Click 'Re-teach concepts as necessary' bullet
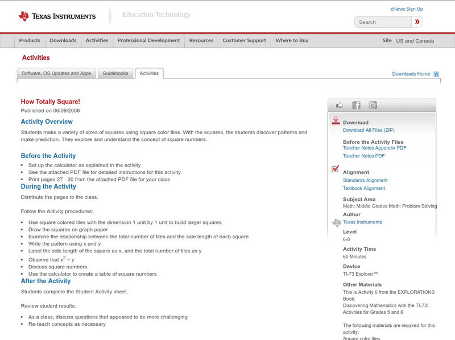 [67, 324]
